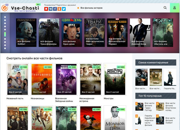
Task: Open the Молодые стрелки poster in second row
Action: 17,118
